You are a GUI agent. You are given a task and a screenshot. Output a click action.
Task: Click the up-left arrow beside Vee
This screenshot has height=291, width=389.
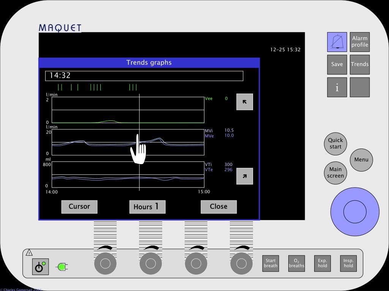tap(245, 102)
